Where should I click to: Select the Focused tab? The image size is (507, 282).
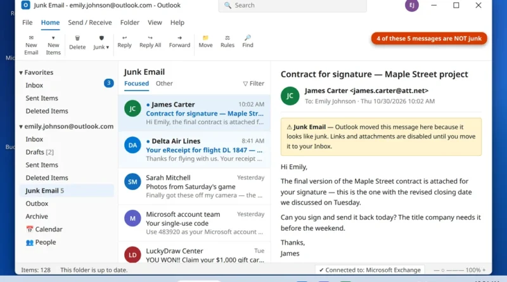136,84
